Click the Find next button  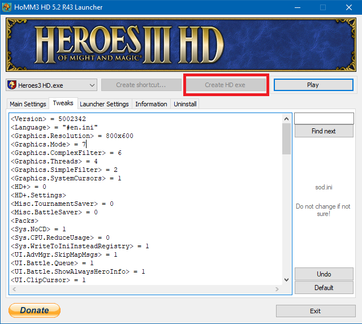[324, 131]
